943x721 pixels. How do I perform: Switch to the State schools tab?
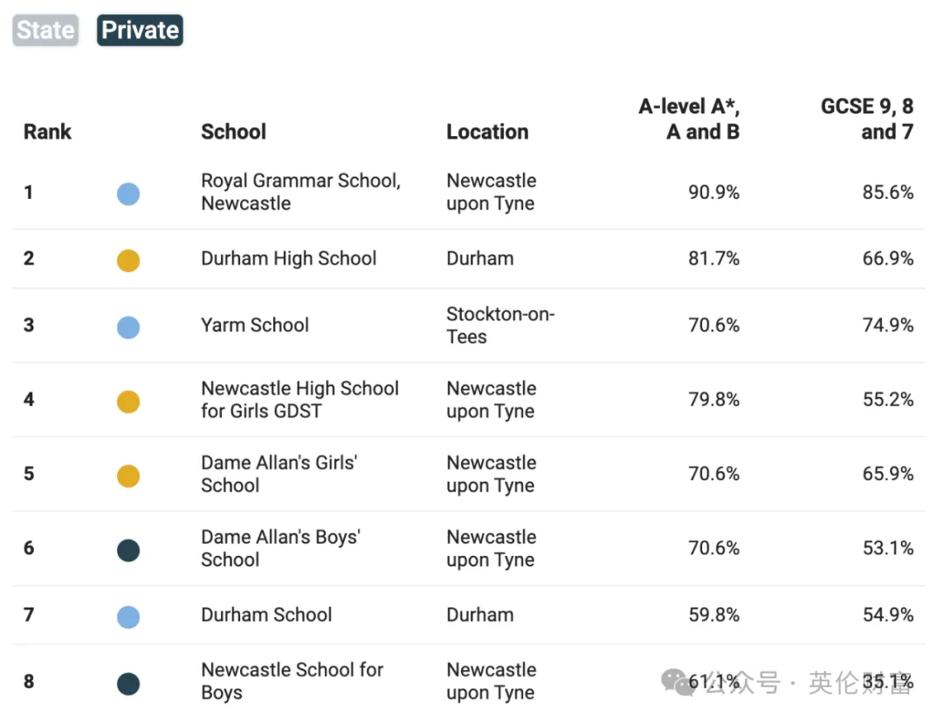(x=45, y=30)
